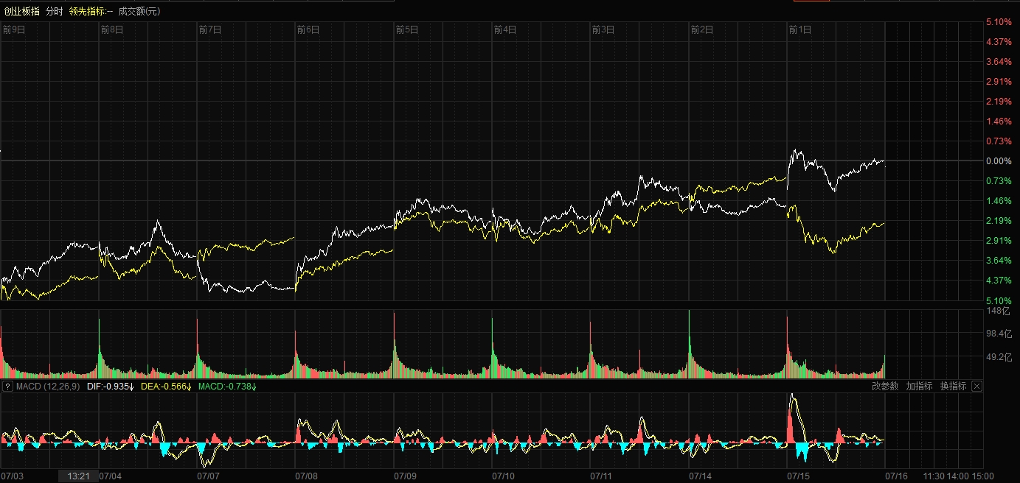Click the 分时 chart mode label
Screen dimensions: 1020x483
point(54,11)
